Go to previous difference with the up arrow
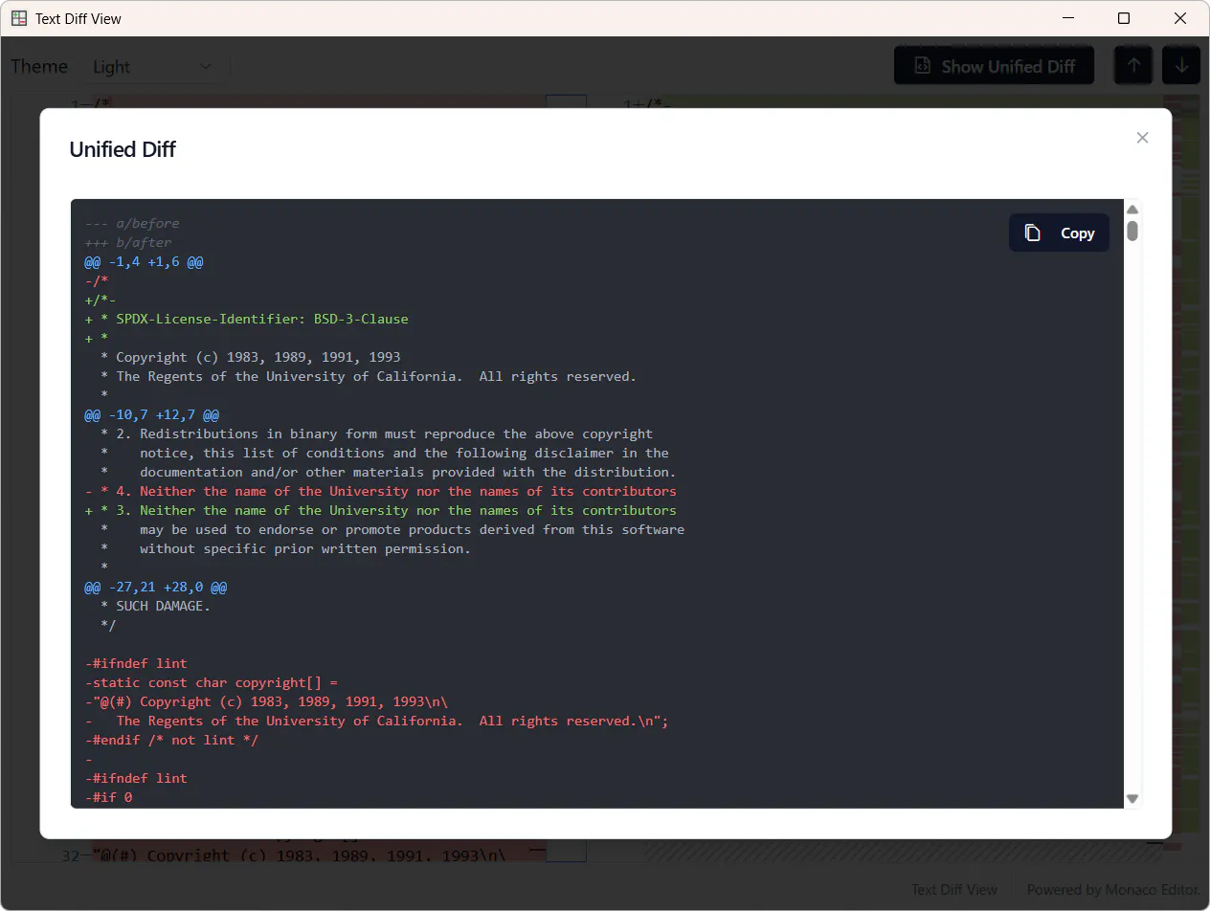 1133,66
